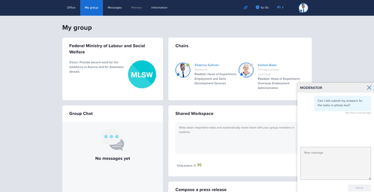The image size is (374, 192).
Task: Click the green icon beside Characters count
Action: 200,165
